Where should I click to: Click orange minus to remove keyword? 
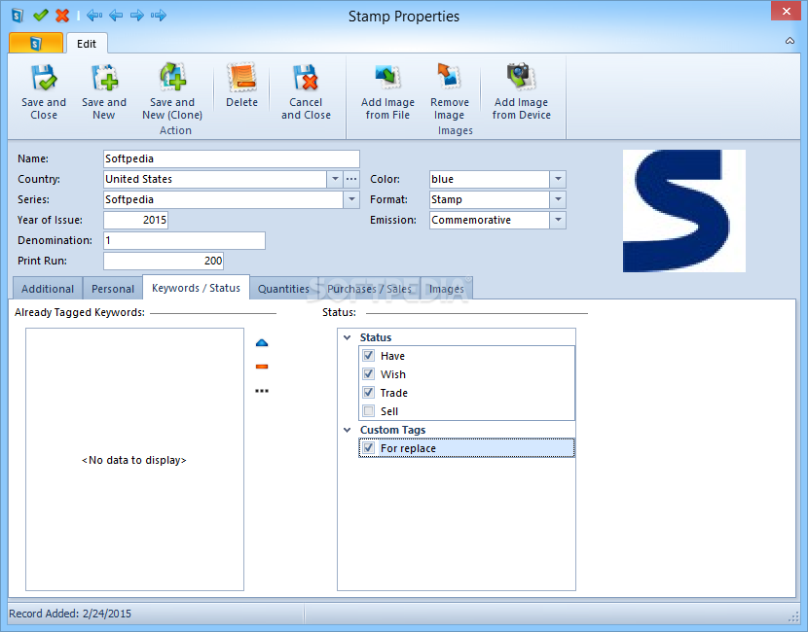click(262, 367)
